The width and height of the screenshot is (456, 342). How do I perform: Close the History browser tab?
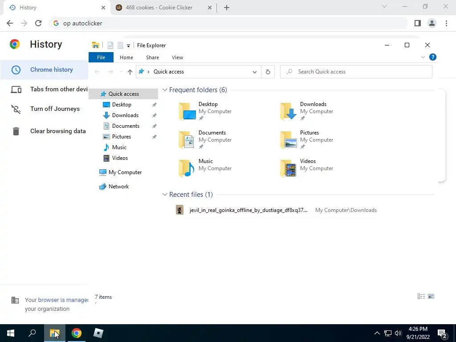[103, 8]
